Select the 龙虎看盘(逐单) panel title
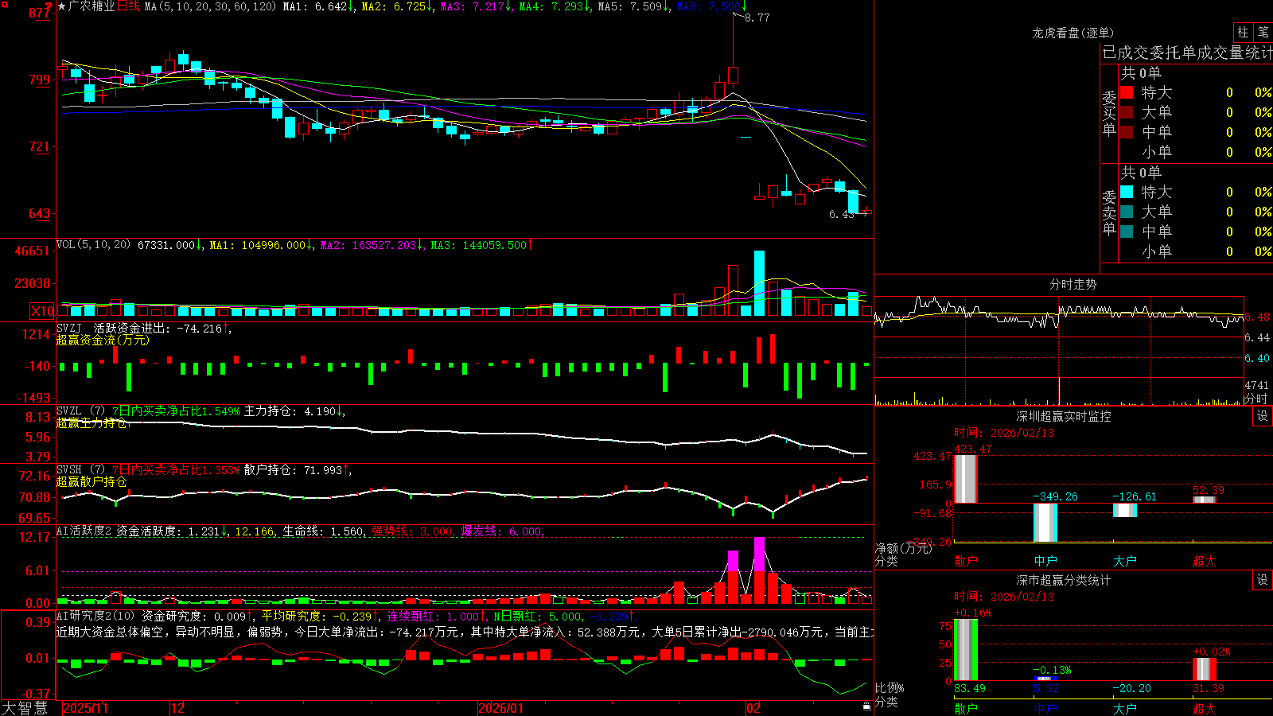1273x716 pixels. click(x=1073, y=33)
